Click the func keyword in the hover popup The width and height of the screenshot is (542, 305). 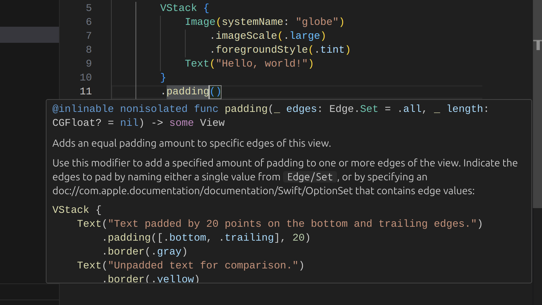(206, 109)
